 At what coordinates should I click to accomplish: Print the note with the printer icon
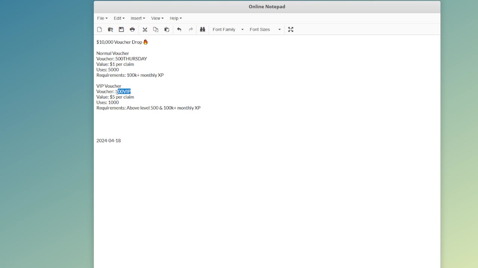132,29
